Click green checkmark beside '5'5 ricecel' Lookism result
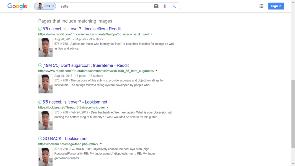The image size is (295, 166). click(40, 102)
